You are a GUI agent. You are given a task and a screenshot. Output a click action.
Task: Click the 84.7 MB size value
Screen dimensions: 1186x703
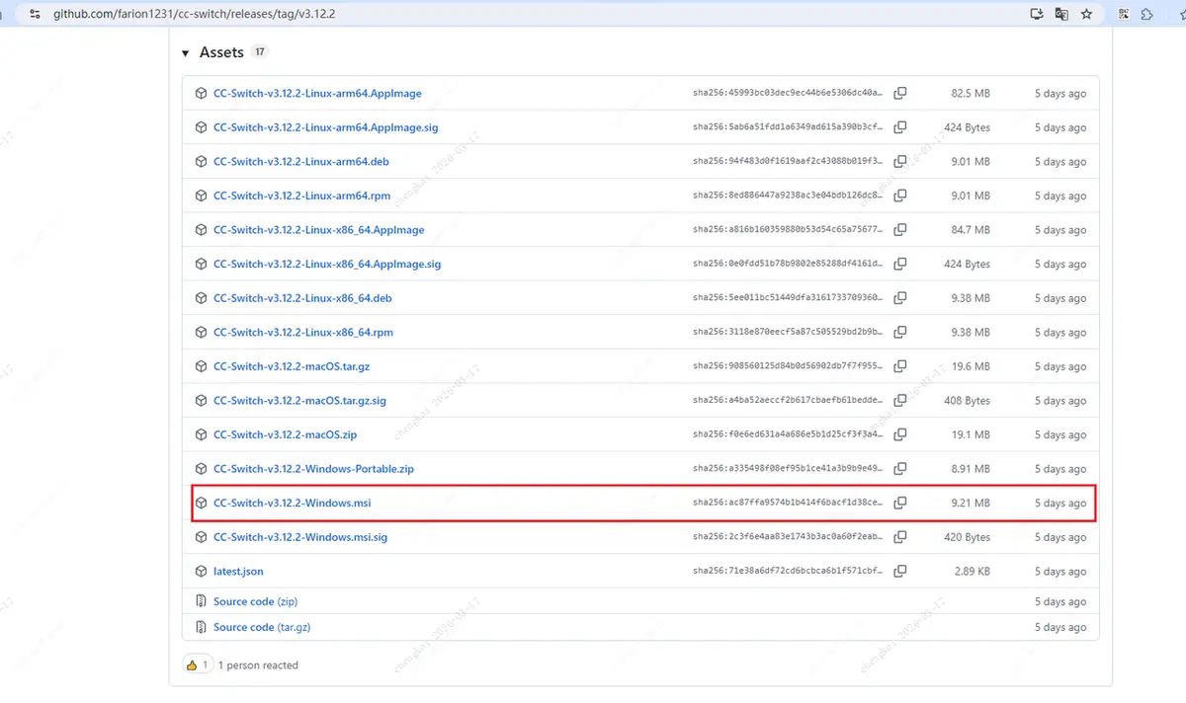point(971,230)
